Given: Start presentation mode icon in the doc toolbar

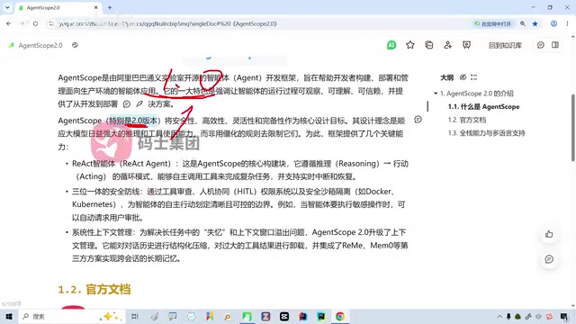Looking at the screenshot, I should pyautogui.click(x=466, y=45).
